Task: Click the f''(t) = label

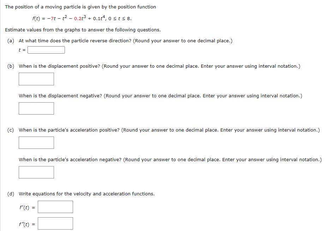Action: [28, 223]
